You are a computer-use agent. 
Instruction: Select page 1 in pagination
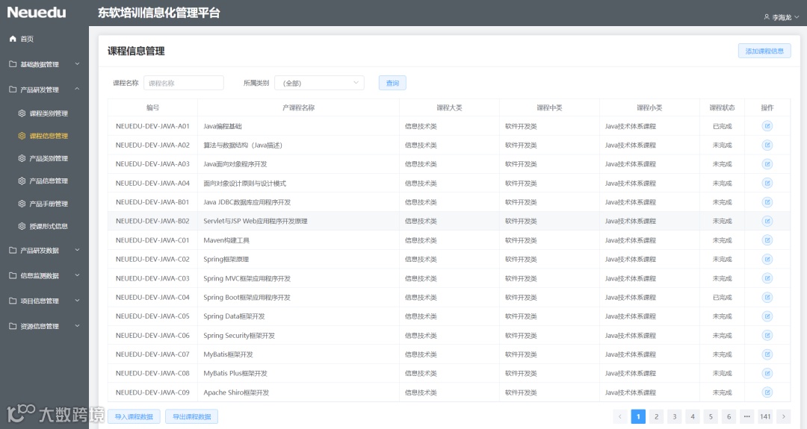point(638,416)
